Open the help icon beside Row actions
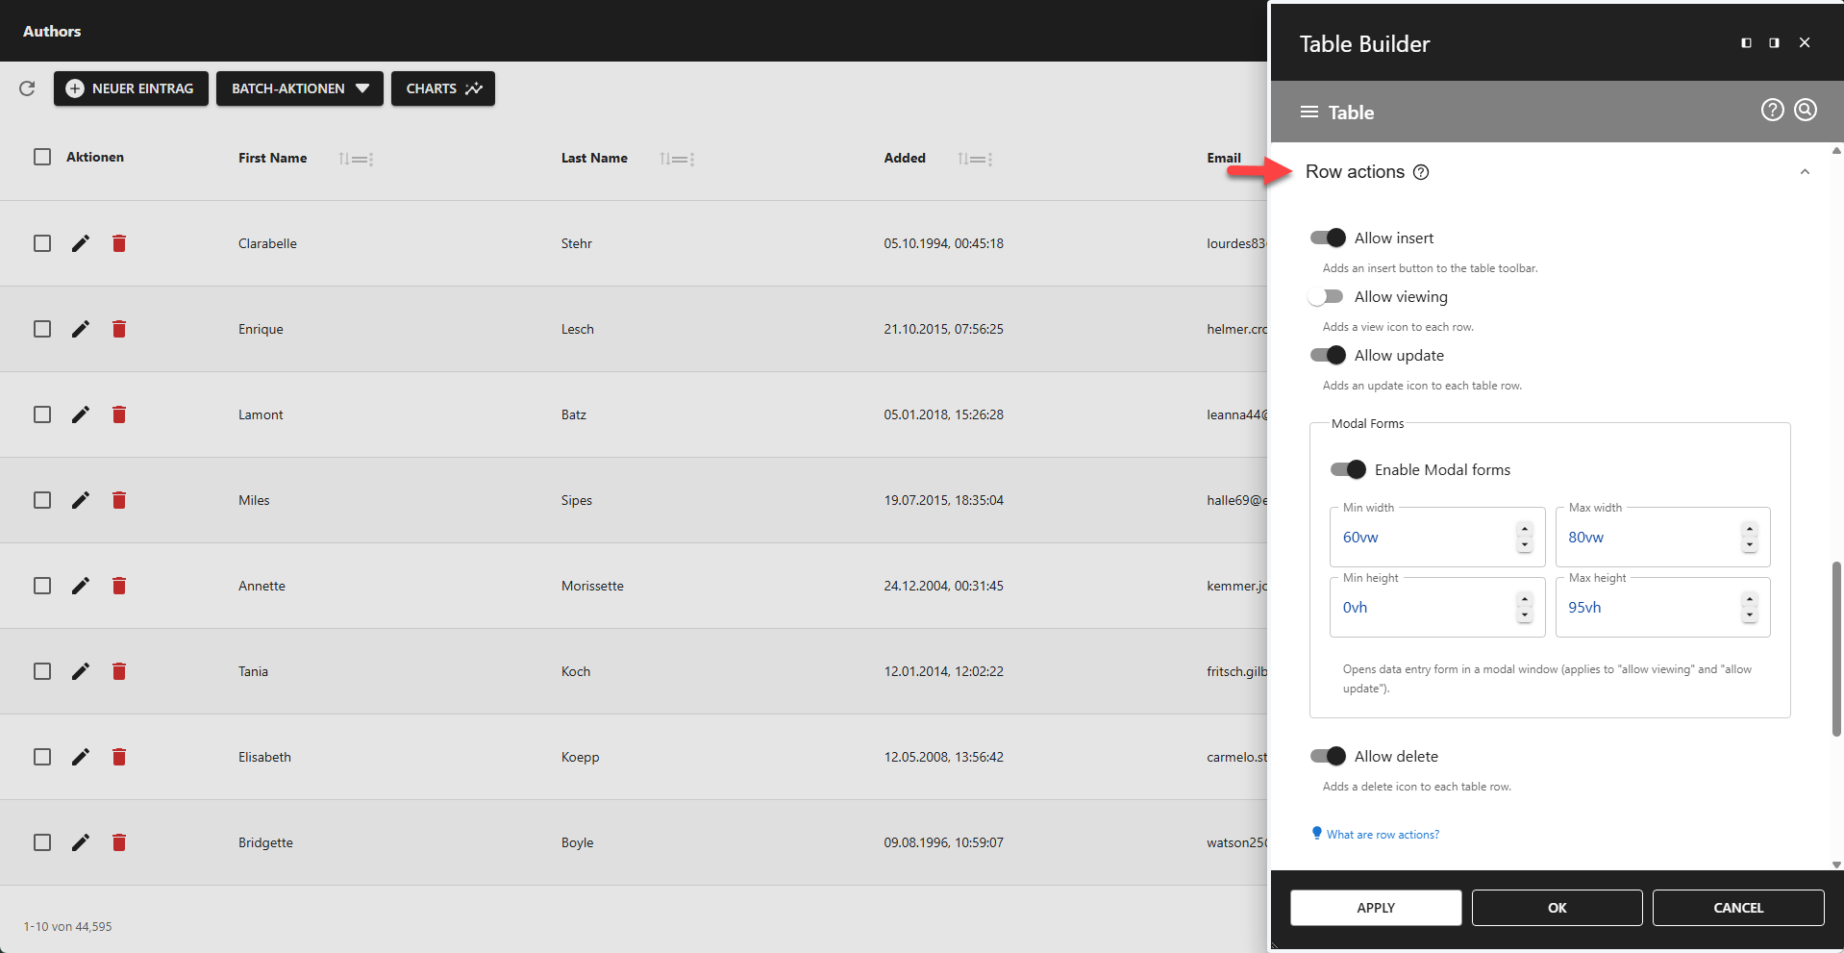The height and width of the screenshot is (953, 1844). click(x=1422, y=172)
